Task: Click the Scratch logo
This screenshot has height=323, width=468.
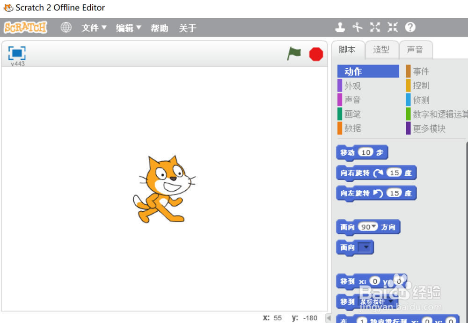Action: (25, 28)
